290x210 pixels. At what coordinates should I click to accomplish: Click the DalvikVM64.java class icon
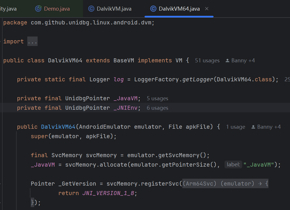(153, 9)
